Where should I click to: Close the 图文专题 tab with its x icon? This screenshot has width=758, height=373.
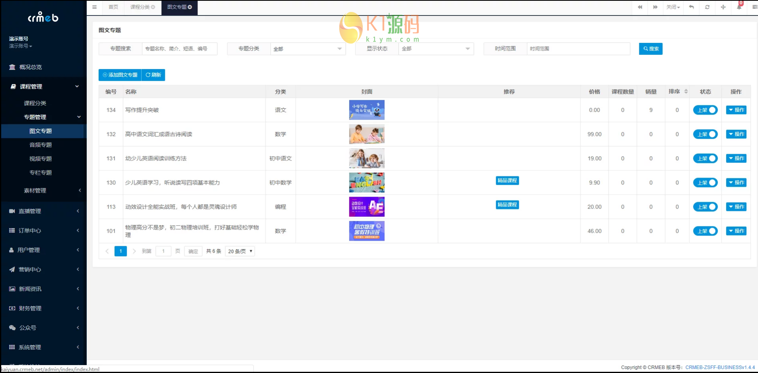(190, 7)
